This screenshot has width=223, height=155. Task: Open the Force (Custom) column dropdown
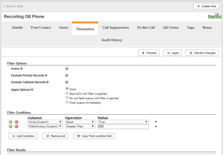click(45, 122)
